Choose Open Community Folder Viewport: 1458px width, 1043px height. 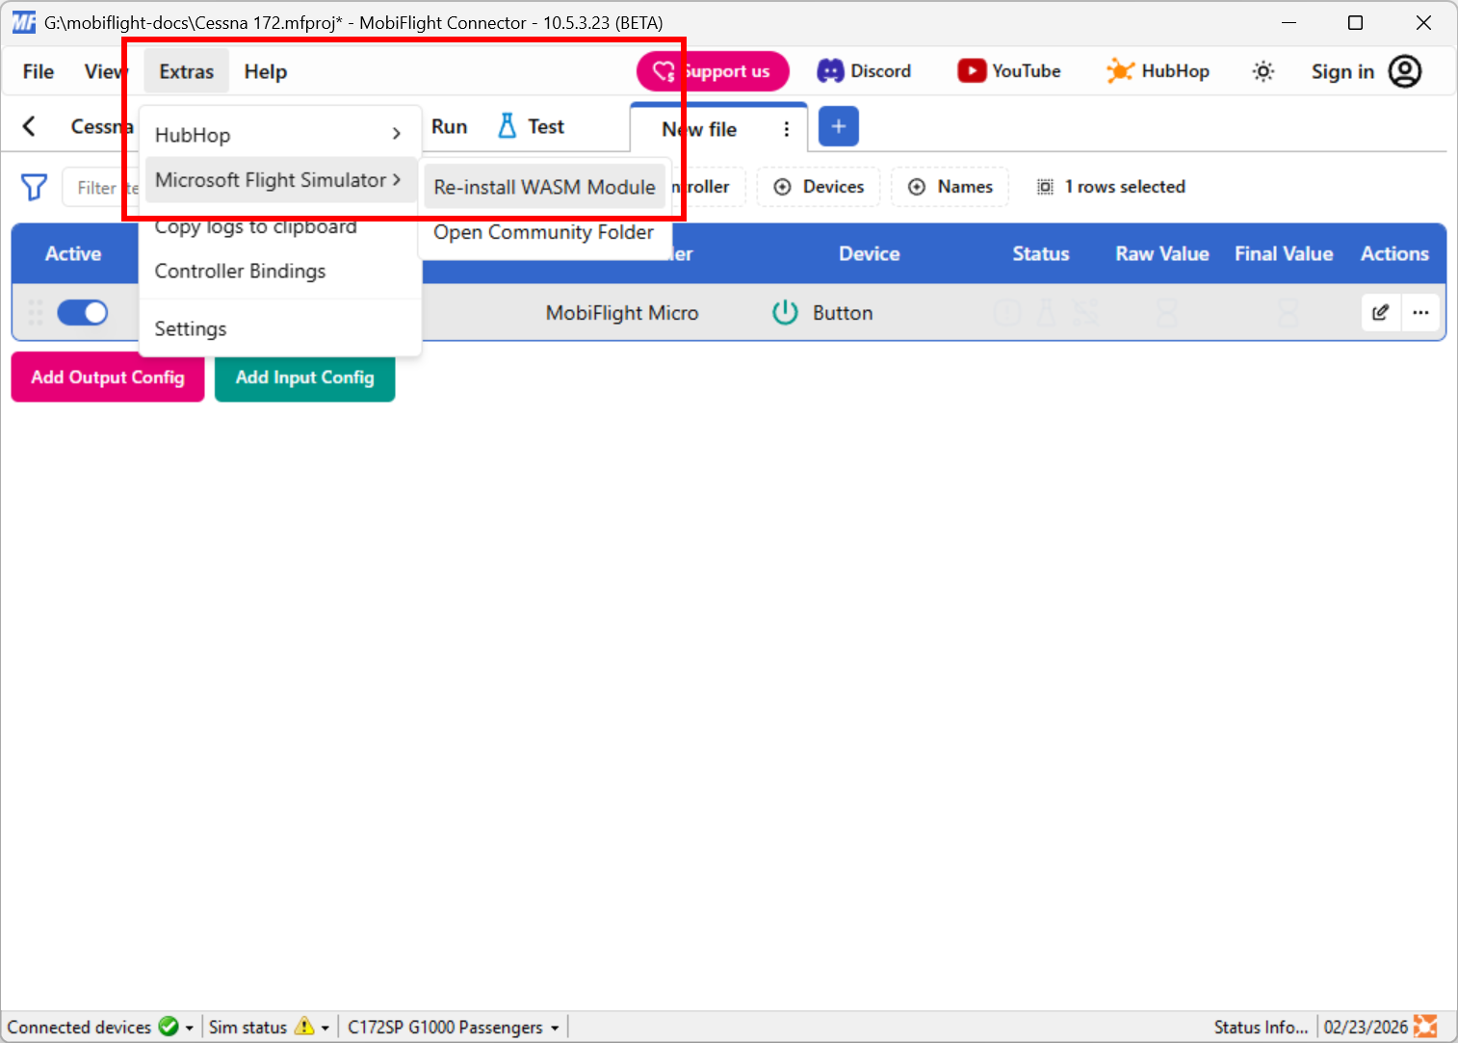click(543, 232)
